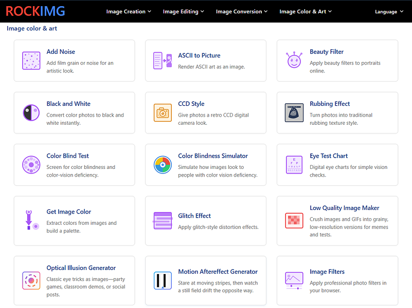This screenshot has height=308, width=412.
Task: Open the Glitch Effect title link
Action: click(194, 216)
